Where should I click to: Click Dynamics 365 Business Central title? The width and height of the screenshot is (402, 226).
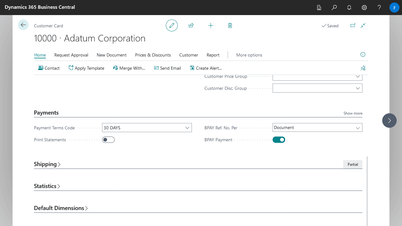[x=40, y=7]
